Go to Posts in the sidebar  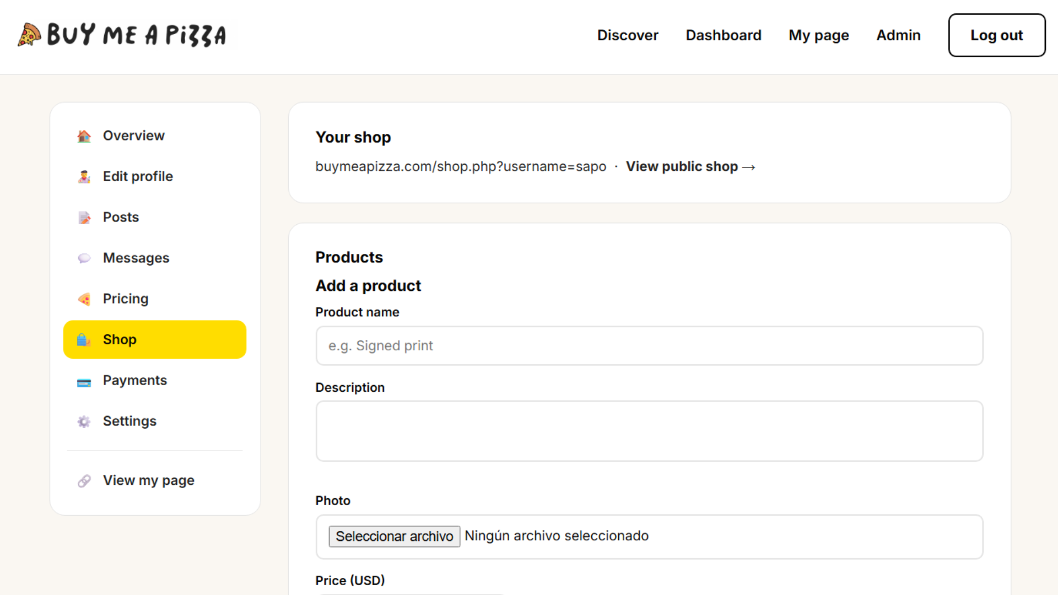click(155, 217)
